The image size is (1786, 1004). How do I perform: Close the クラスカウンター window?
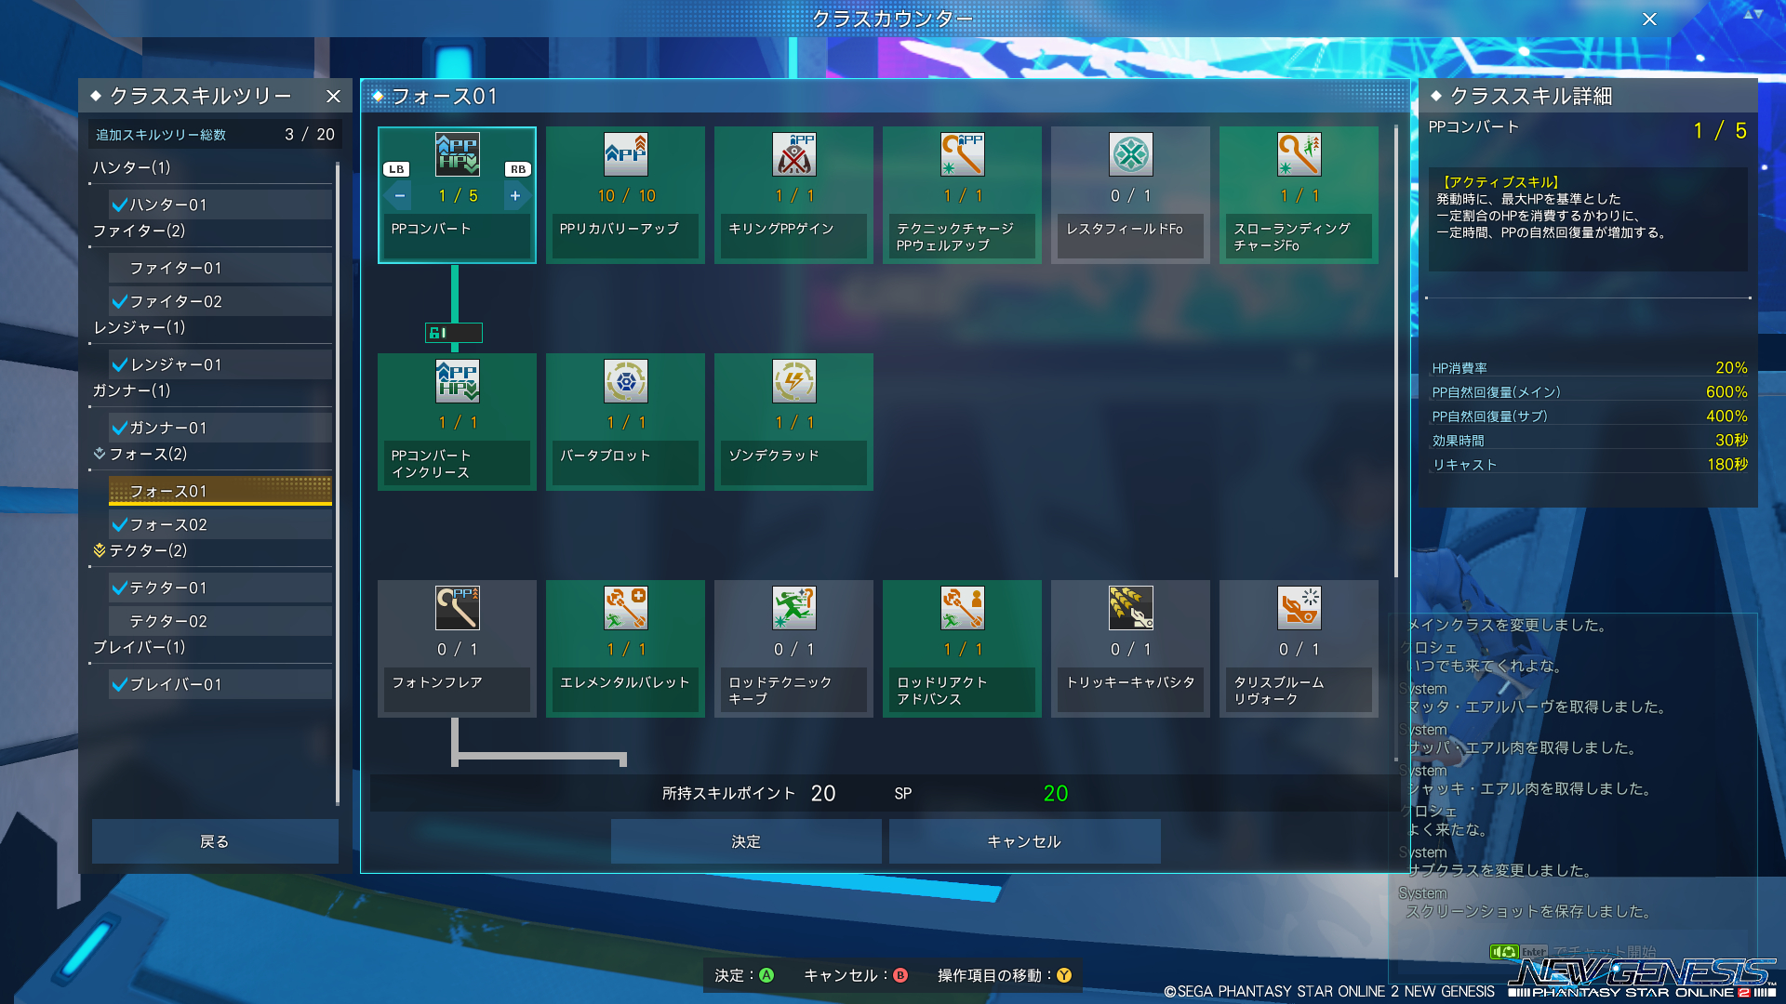(1649, 19)
